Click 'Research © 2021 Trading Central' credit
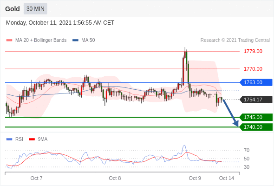This screenshot has width=274, height=186. coord(235,40)
